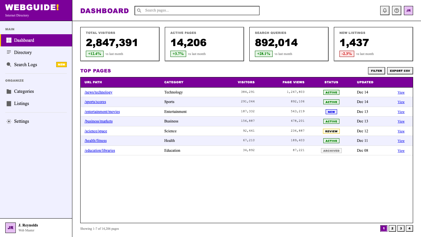Screen dimensions: 421x237
Task: Open the /business/markets link
Action: click(98, 121)
